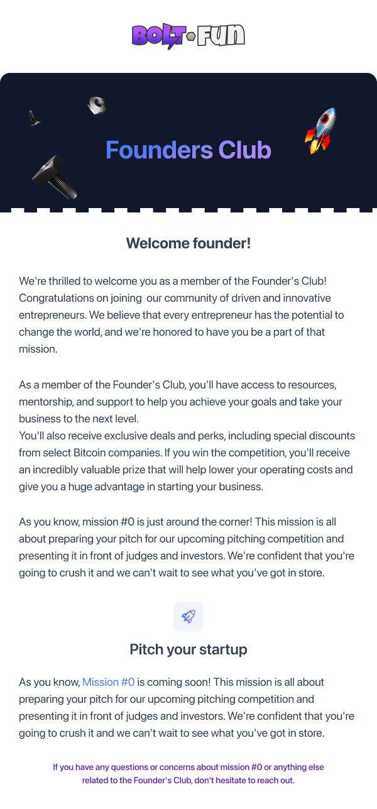Viewport: 377px width, 809px height.
Task: Click the purple reach-out footer text
Action: pos(188,774)
